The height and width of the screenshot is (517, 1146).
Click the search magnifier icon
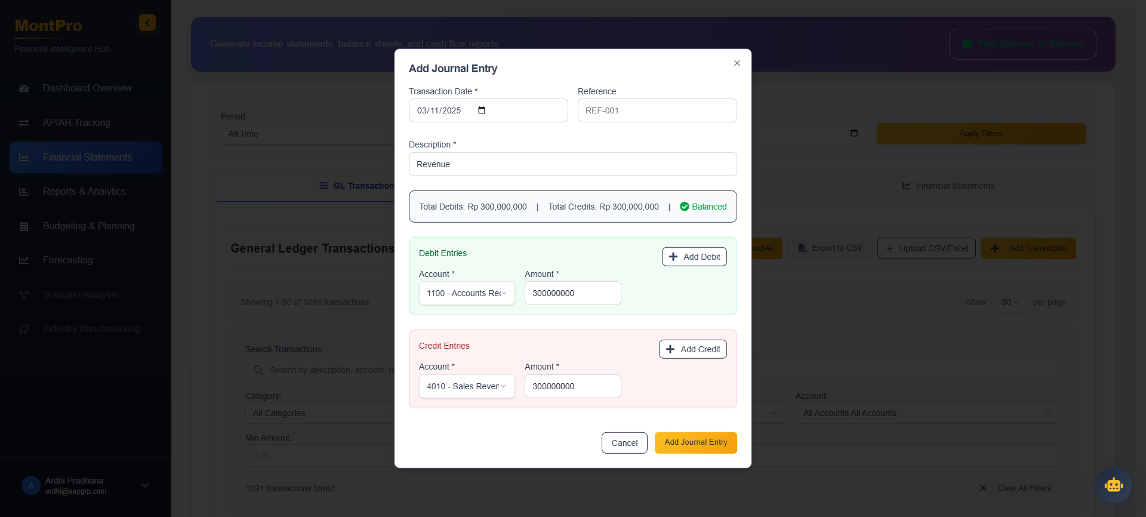[258, 370]
